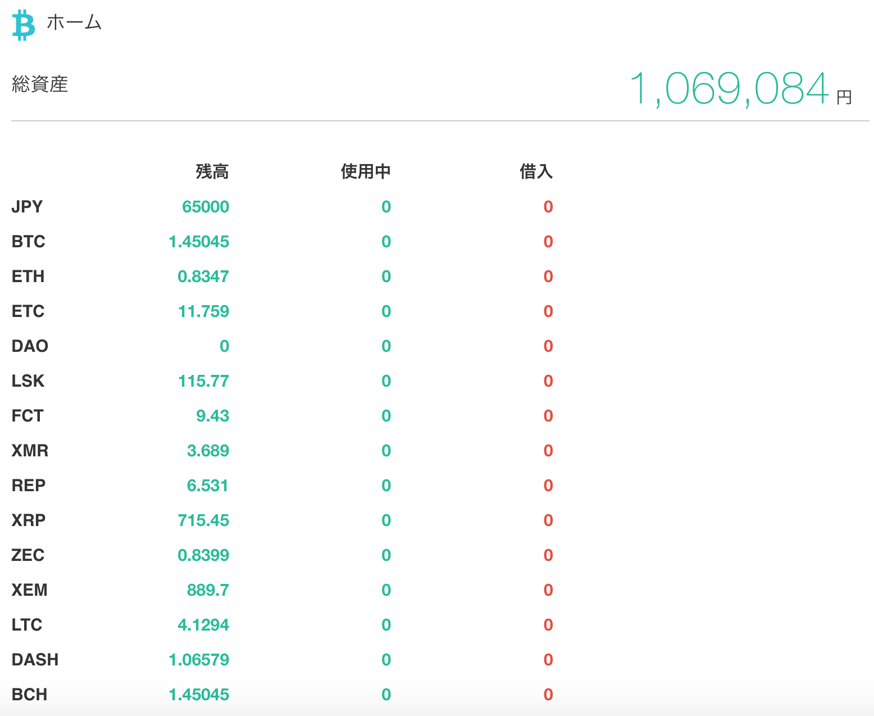
Task: Click the FCT 使用中 value
Action: click(x=386, y=415)
